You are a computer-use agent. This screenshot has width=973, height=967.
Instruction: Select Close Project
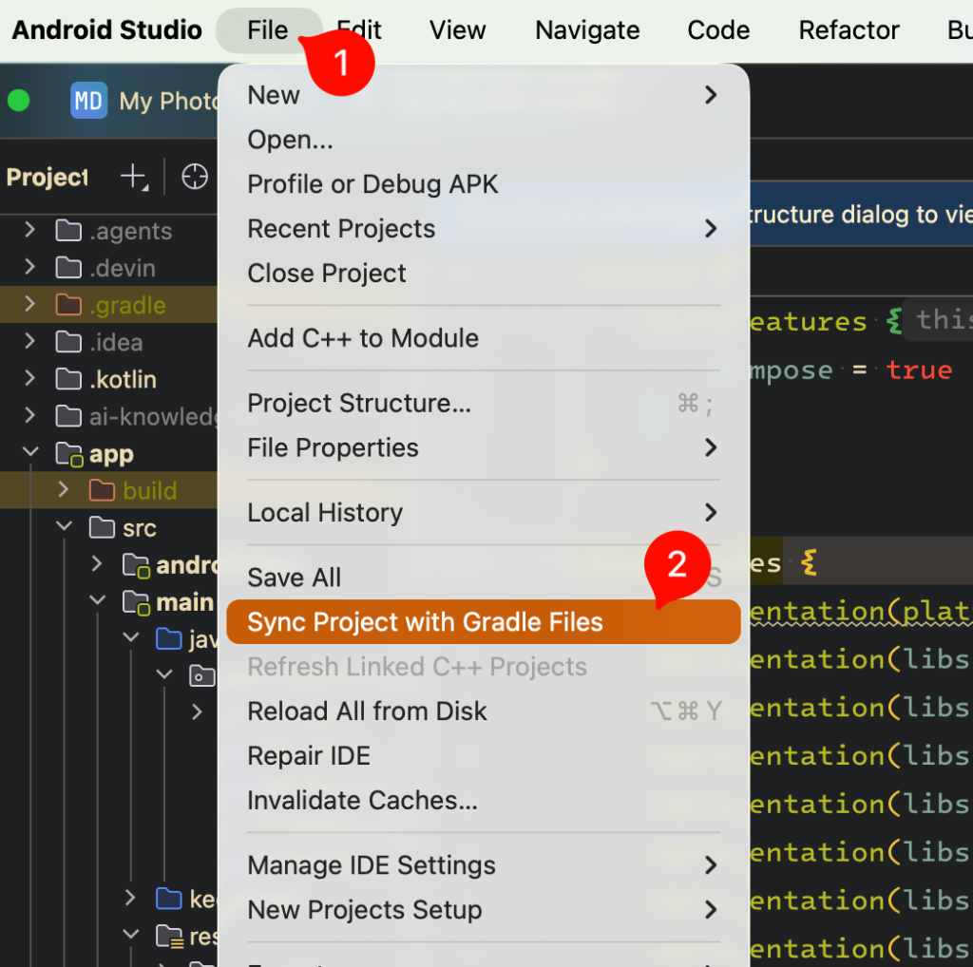[x=484, y=274]
